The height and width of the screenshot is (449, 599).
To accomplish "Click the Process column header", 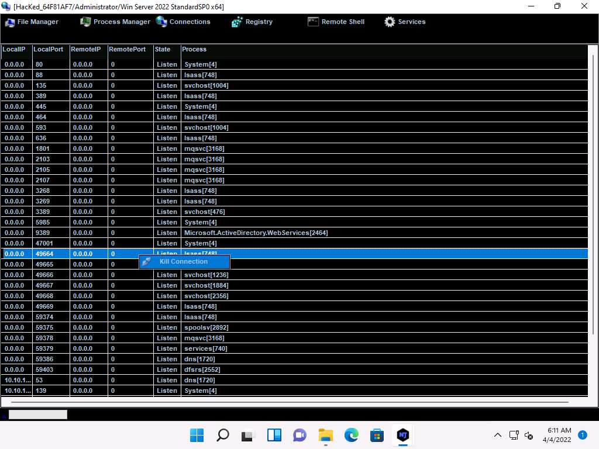I will coord(194,49).
